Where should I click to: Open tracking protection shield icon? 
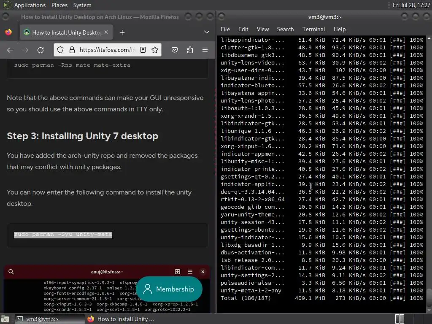tap(60, 50)
